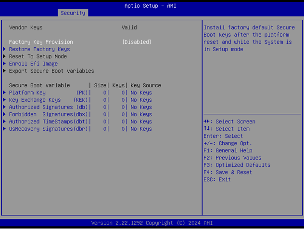Select Reset To Setup Mode

click(x=38, y=56)
